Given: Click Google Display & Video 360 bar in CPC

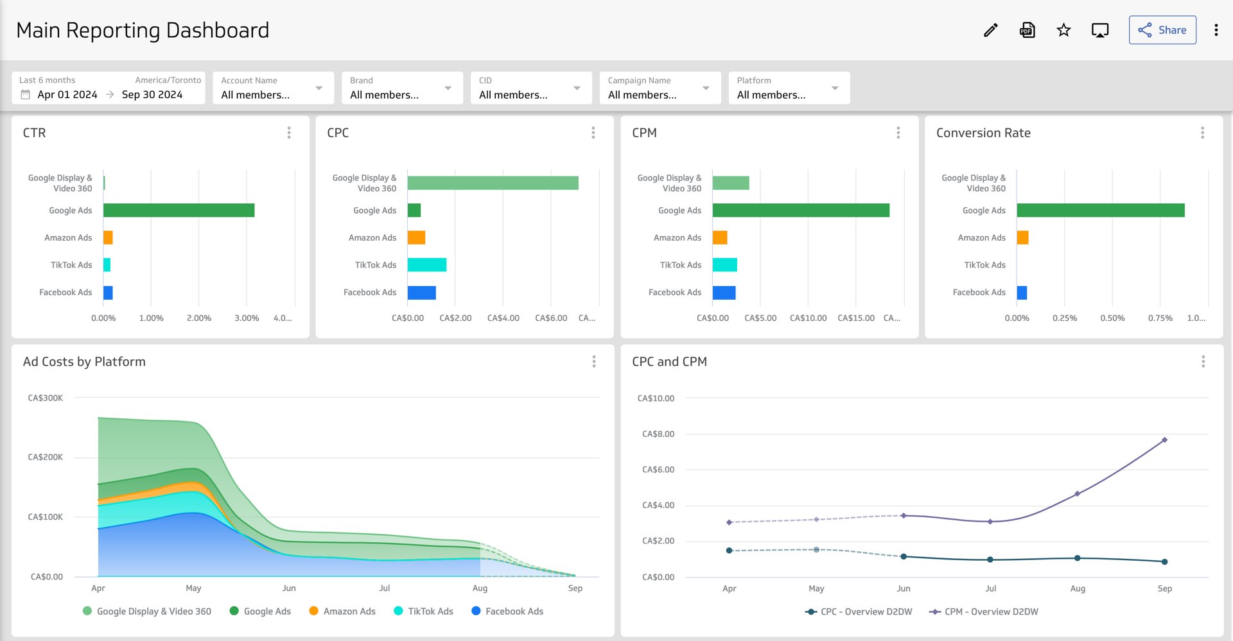Looking at the screenshot, I should click(x=493, y=183).
